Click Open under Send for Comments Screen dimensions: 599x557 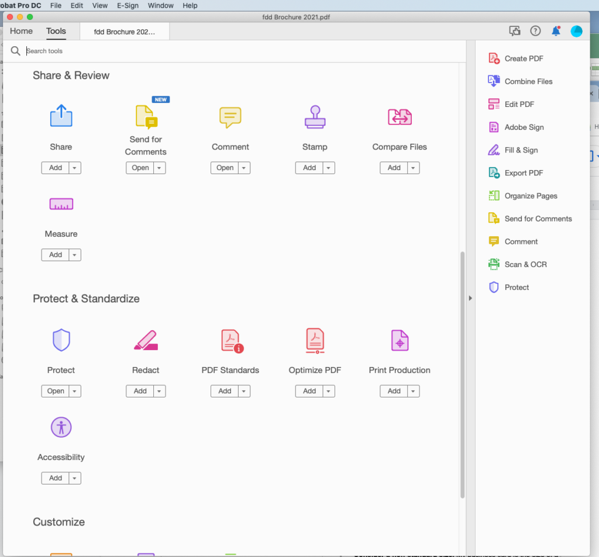[140, 168]
